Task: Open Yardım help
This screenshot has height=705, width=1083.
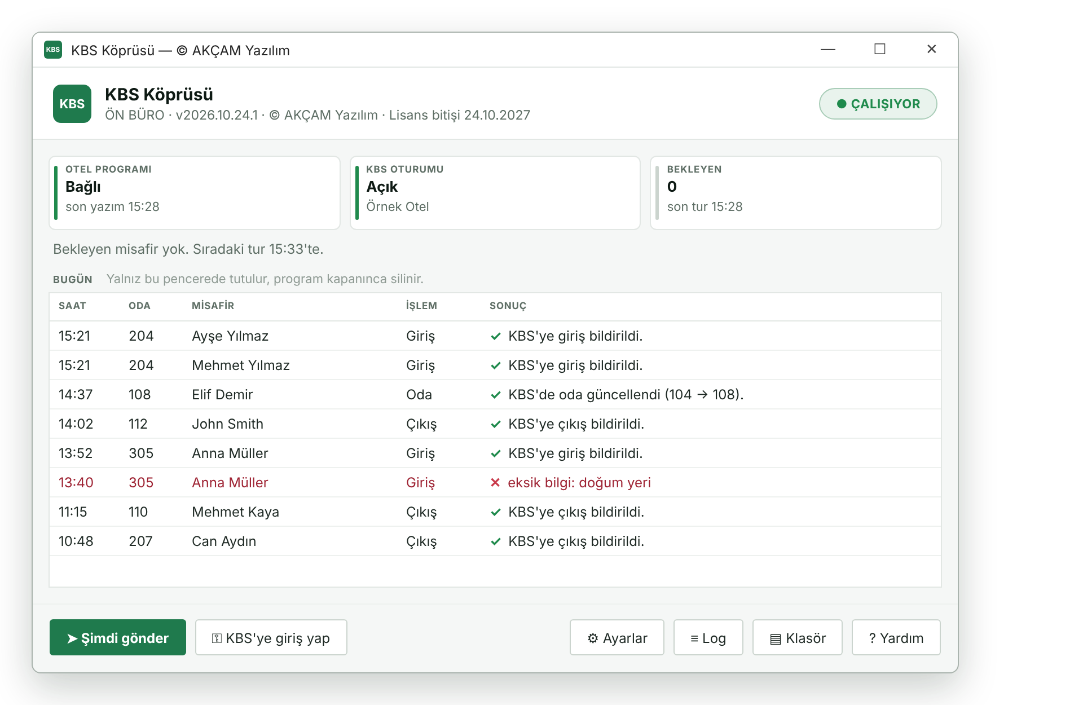Action: pos(896,637)
